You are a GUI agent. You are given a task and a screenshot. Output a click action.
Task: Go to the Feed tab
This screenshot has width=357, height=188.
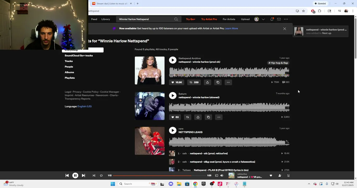(x=94, y=19)
